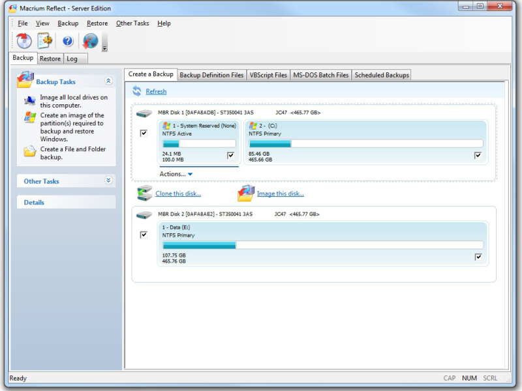This screenshot has width=522, height=391.
Task: Click the System Reserved partition usage bar
Action: pyautogui.click(x=199, y=143)
